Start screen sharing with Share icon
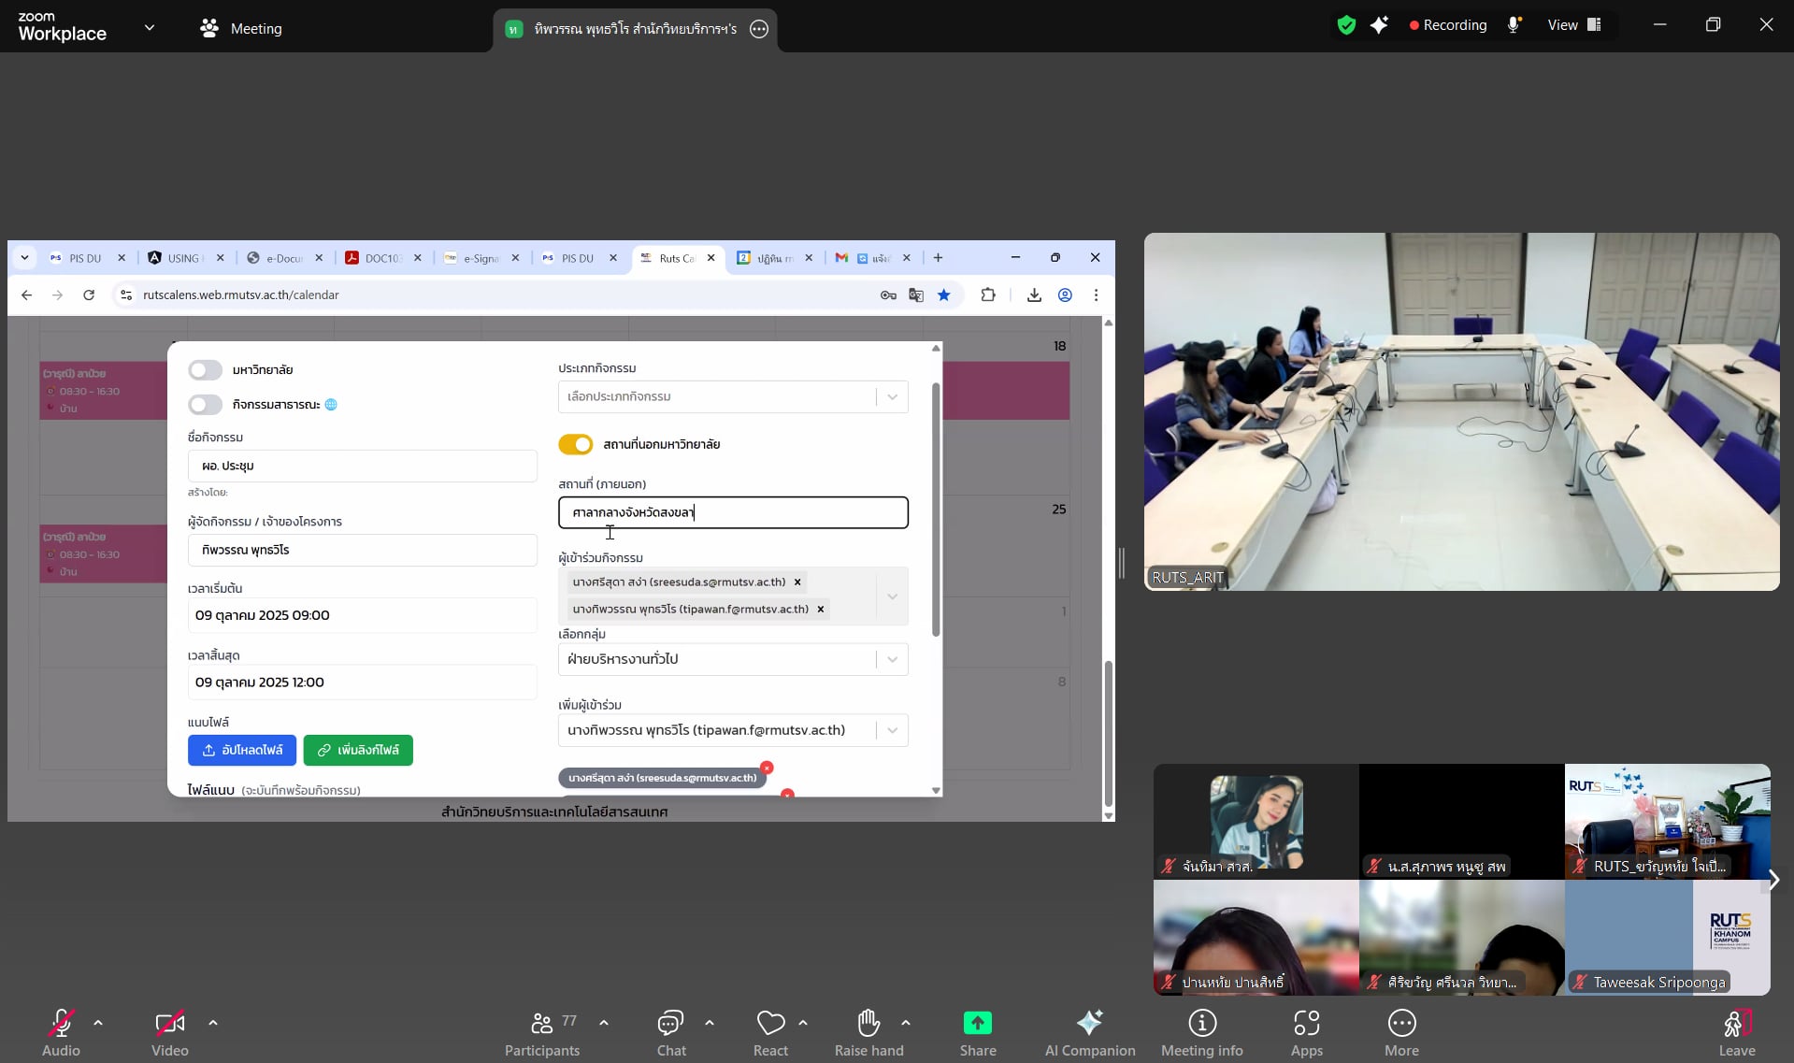The image size is (1794, 1063). (977, 1024)
